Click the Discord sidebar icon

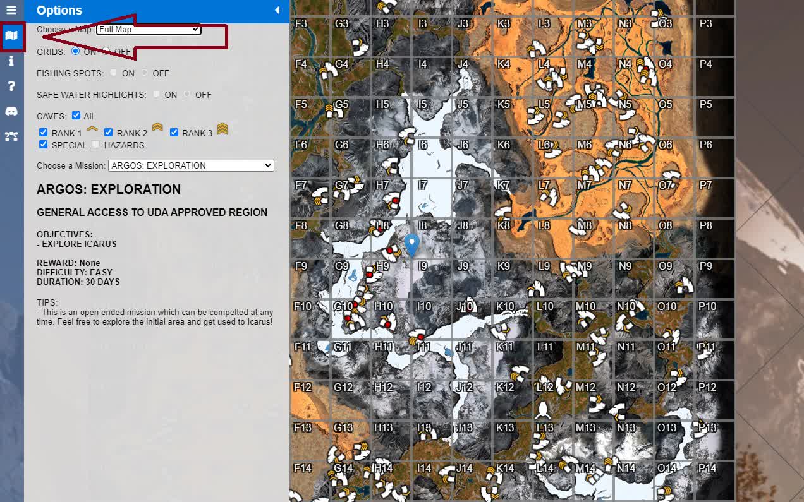pos(11,111)
